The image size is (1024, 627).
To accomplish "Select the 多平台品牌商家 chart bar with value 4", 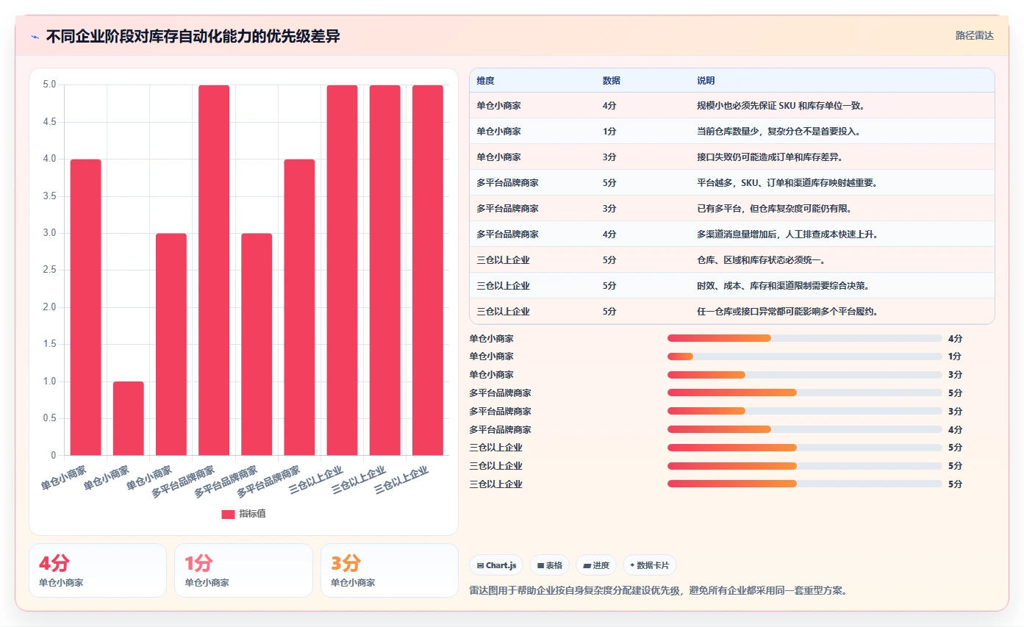I will 299,307.
